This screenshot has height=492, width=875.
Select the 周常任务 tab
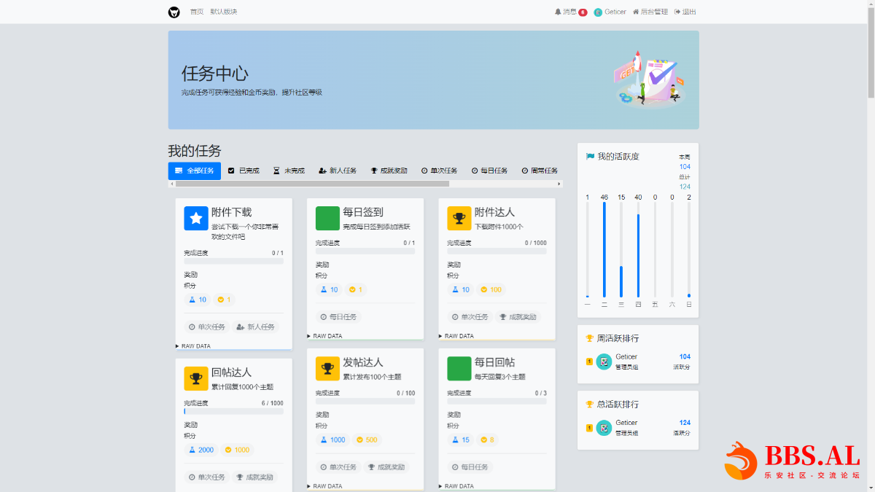point(540,171)
